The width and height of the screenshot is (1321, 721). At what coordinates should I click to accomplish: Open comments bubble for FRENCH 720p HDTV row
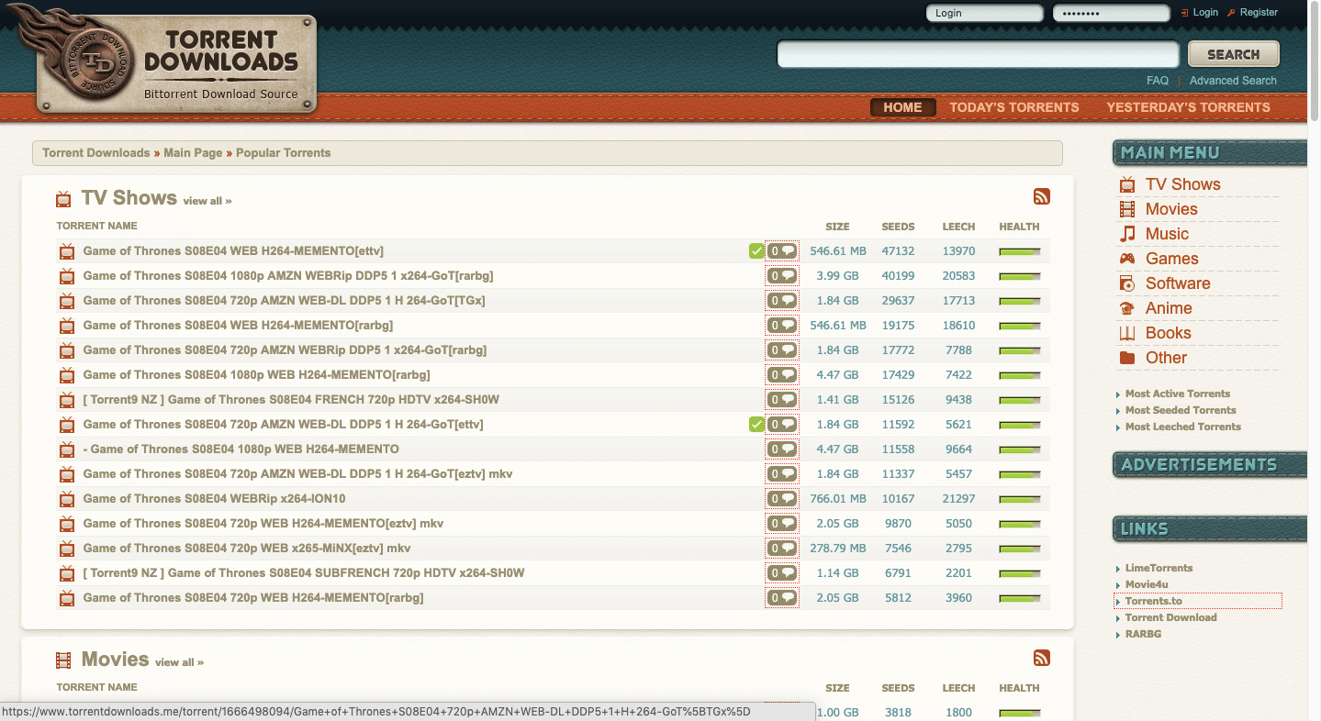[x=782, y=399]
